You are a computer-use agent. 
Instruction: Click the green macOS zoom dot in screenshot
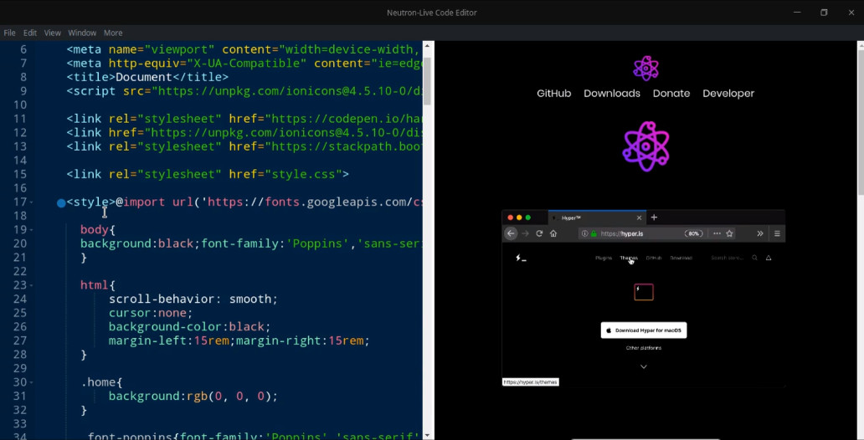click(x=528, y=217)
